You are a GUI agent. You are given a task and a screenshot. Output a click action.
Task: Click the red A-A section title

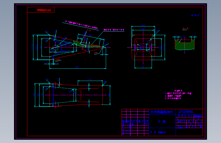pos(186,28)
